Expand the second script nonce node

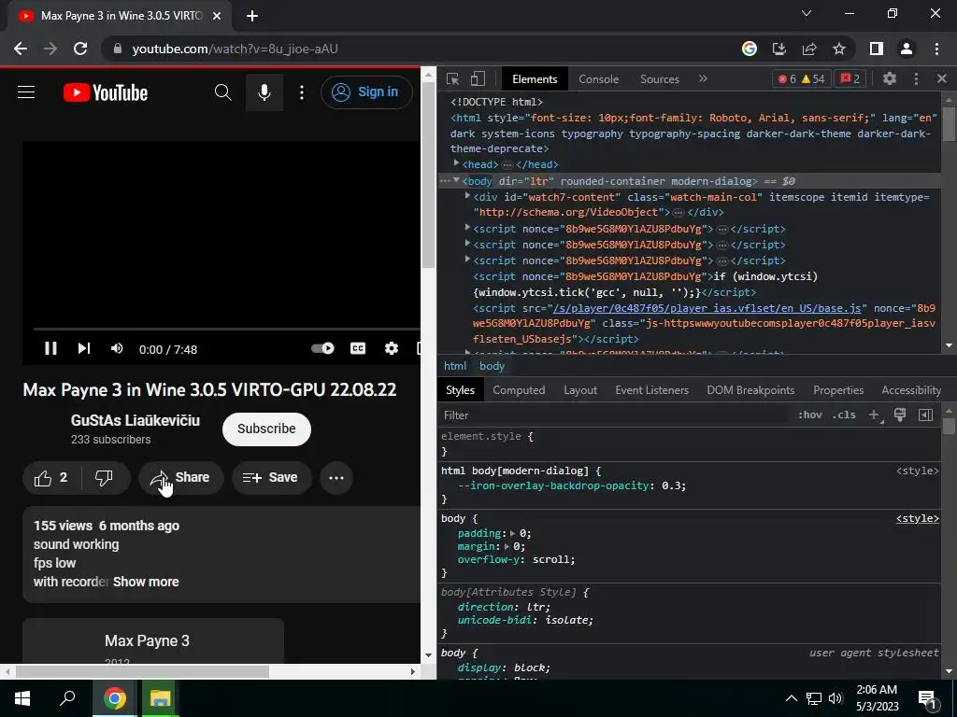click(467, 244)
